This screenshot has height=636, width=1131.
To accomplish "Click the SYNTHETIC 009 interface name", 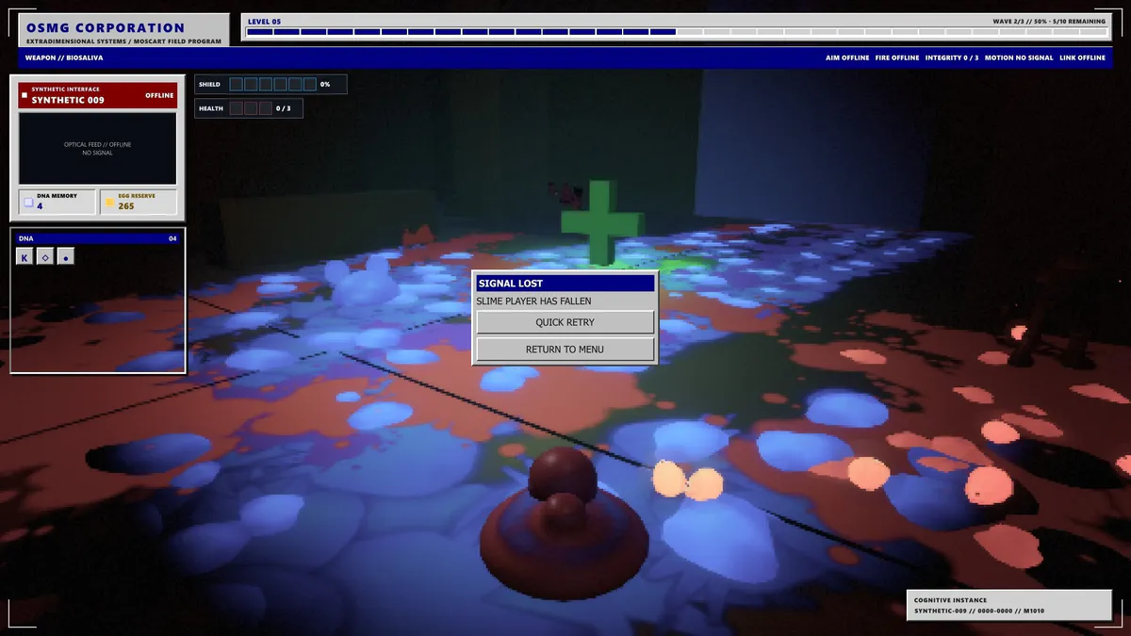I will (x=68, y=100).
